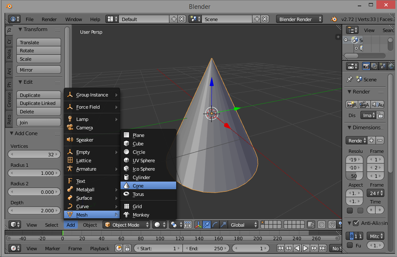Click the pin icon beside Scene
Screen dimensions: 397x257
tap(349, 79)
